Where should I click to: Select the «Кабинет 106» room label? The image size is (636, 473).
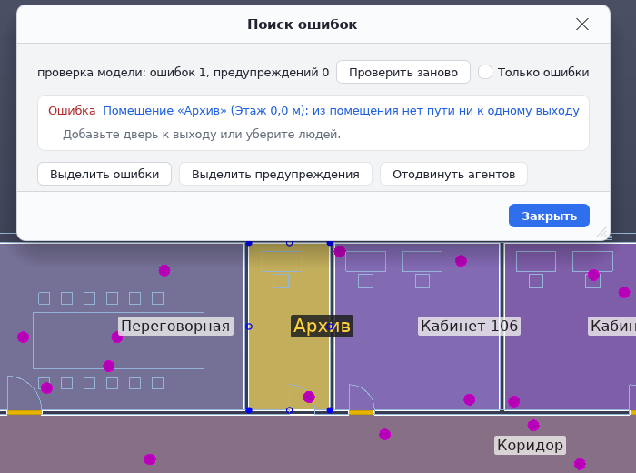click(469, 326)
